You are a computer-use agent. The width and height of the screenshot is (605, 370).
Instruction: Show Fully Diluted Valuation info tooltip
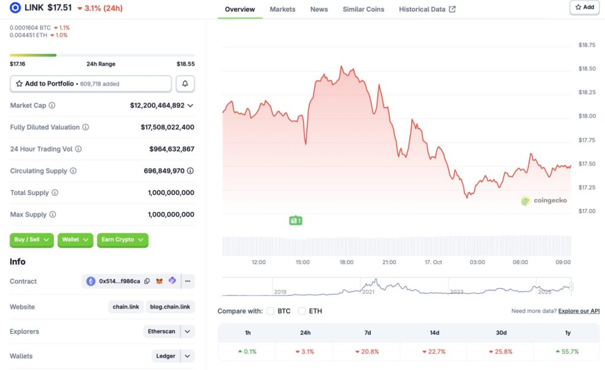[86, 127]
